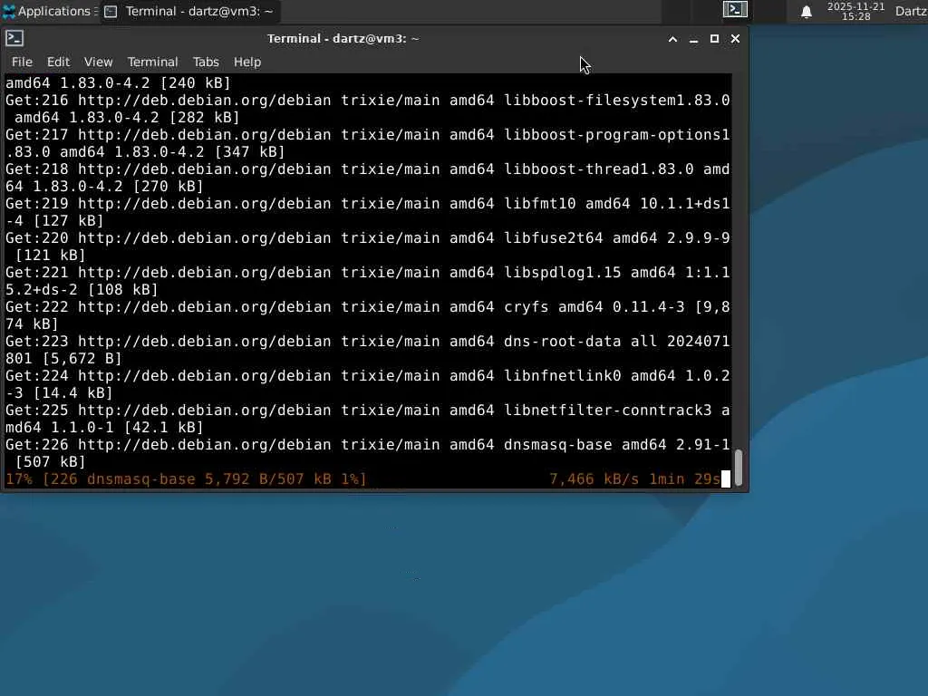This screenshot has width=928, height=696.
Task: Open the Terminal menu
Action: tap(152, 62)
